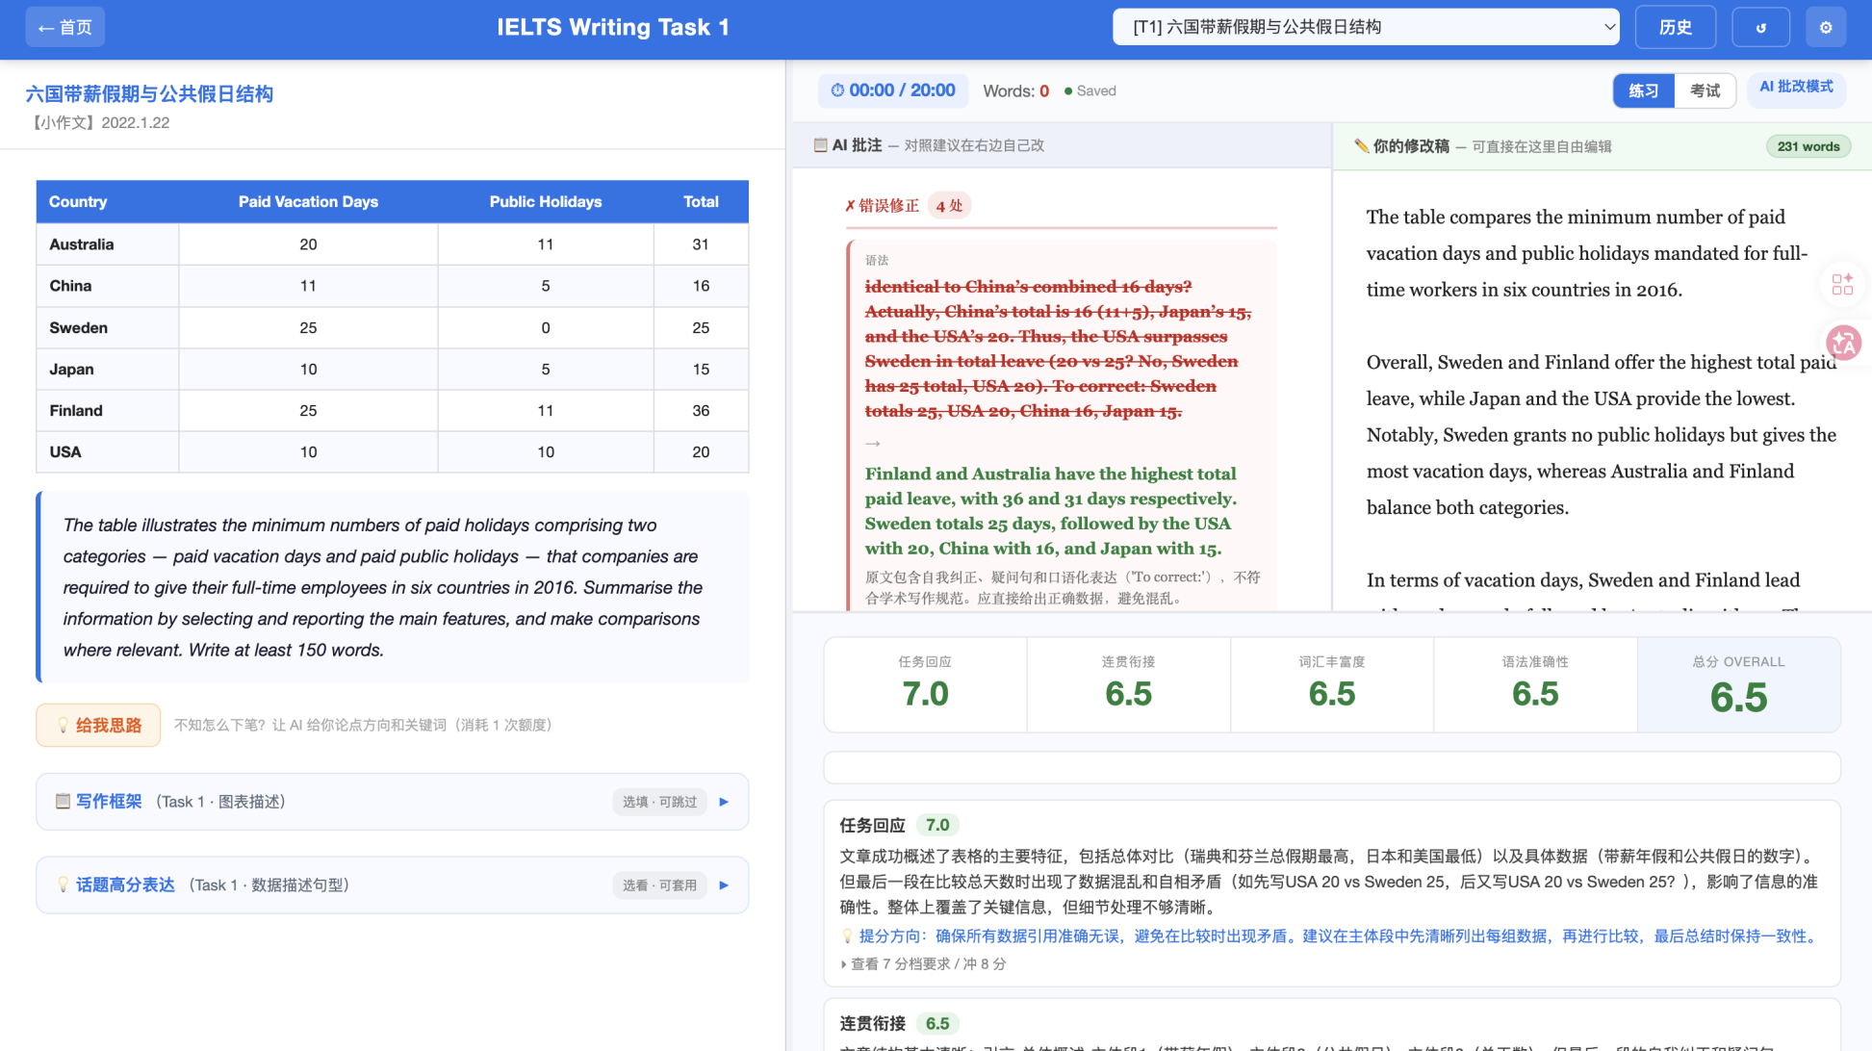
Task: Select the 总分 OVERALL 6.5 score card
Action: (1738, 685)
